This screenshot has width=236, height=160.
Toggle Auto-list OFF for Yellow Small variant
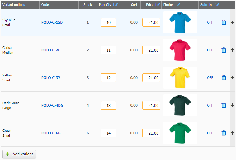[210, 78]
